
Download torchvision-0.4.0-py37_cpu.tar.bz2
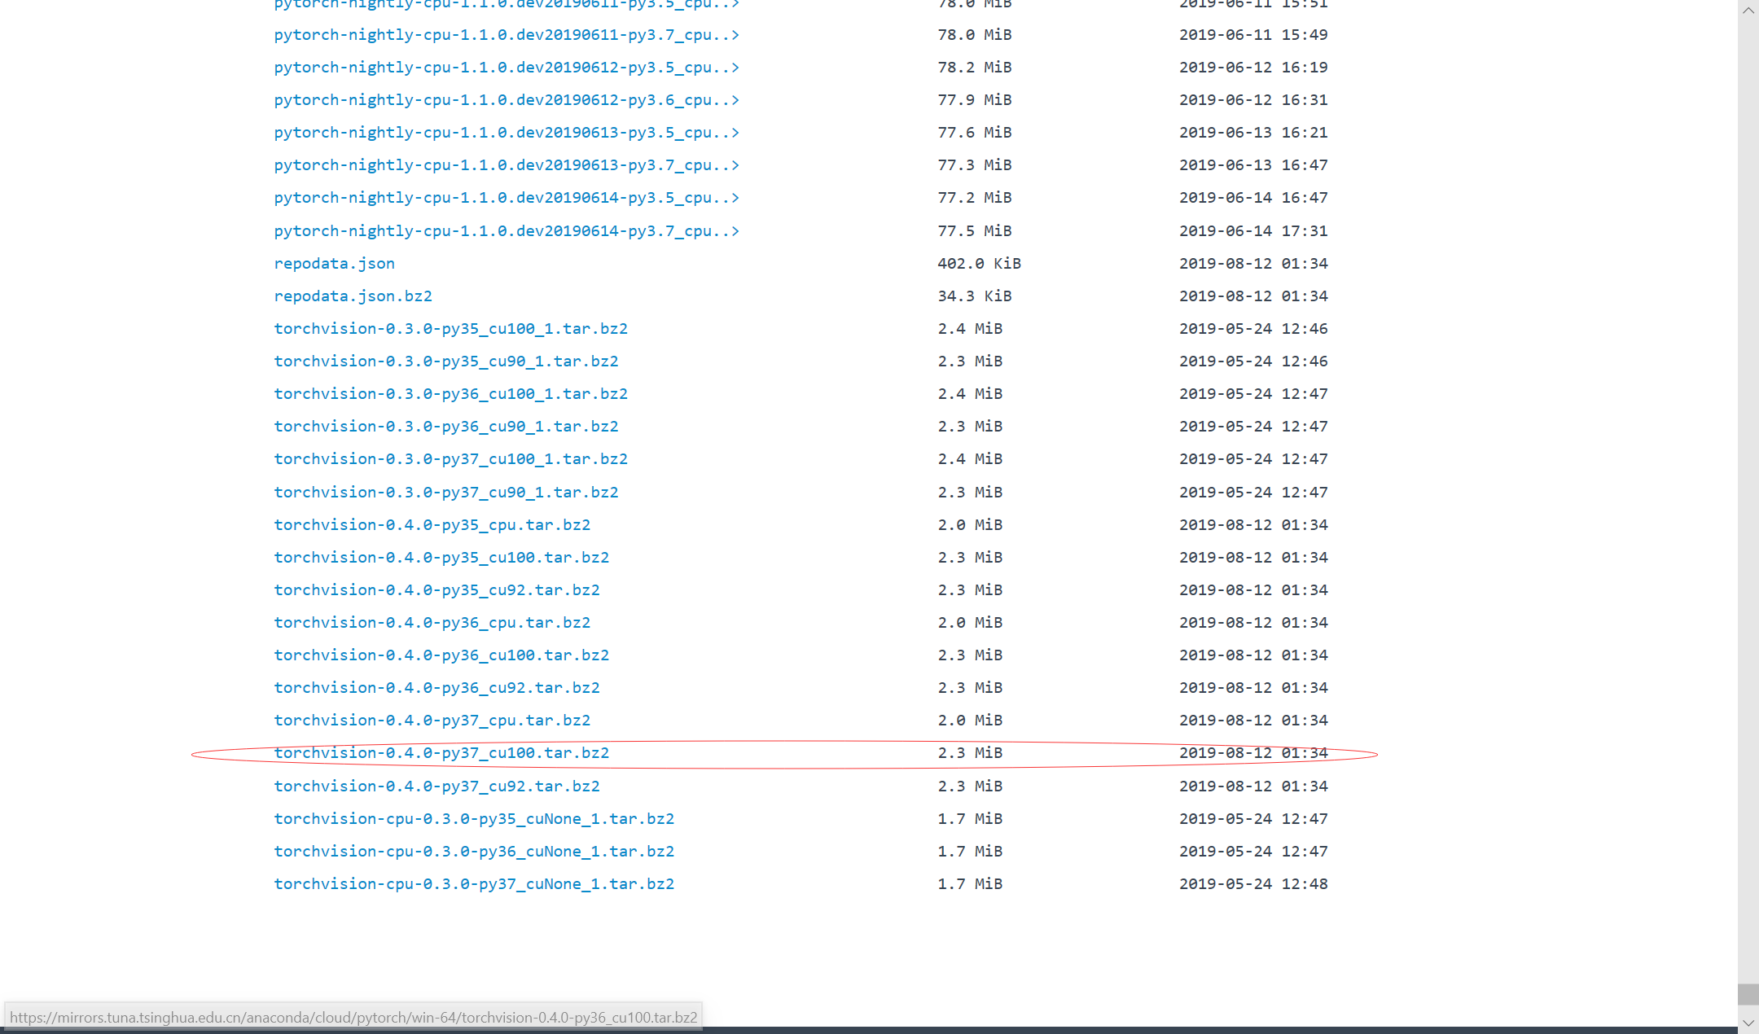pos(432,721)
